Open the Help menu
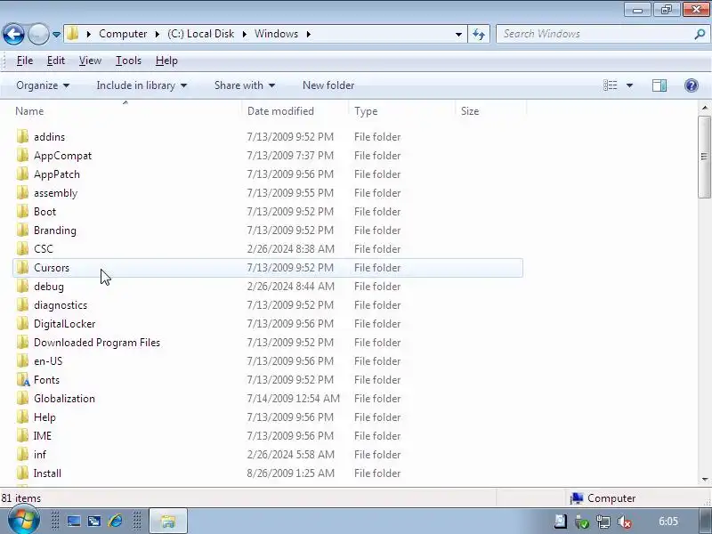Viewport: 712px width, 534px height. [166, 61]
